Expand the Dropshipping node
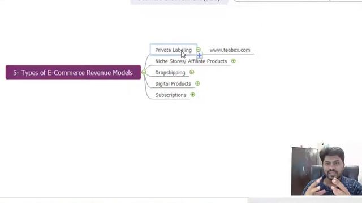This screenshot has height=203, width=362. 192,72
